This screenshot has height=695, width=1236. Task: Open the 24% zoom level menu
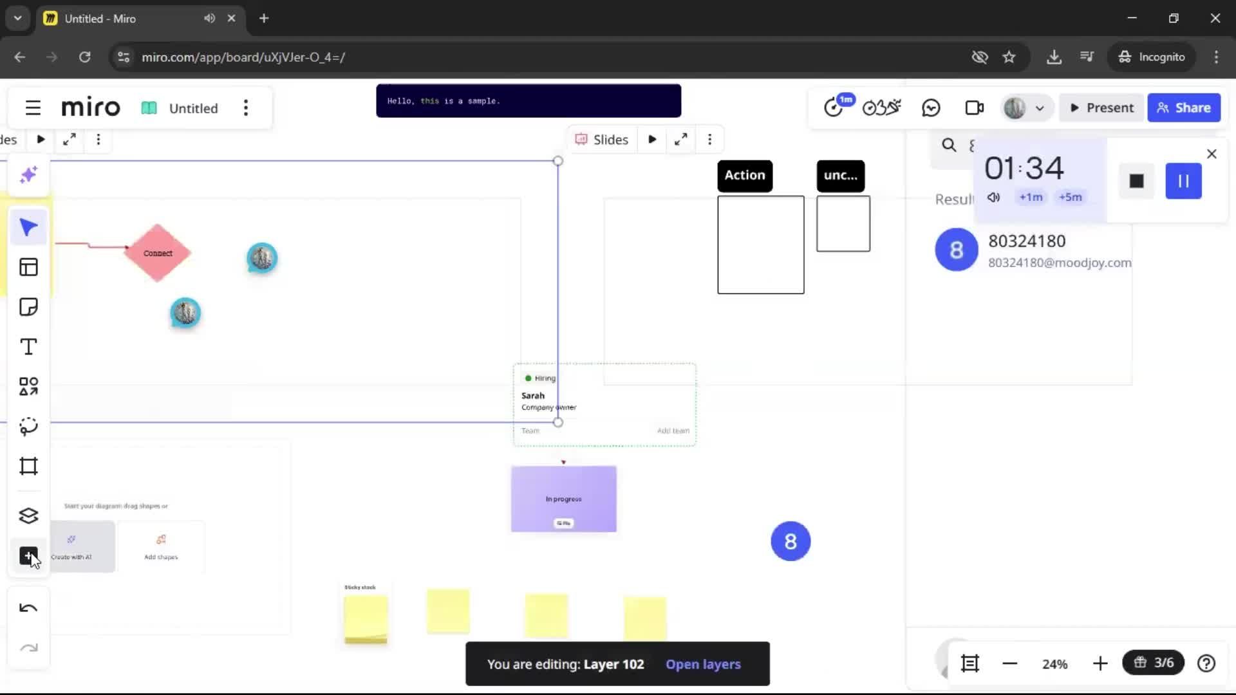pyautogui.click(x=1054, y=664)
